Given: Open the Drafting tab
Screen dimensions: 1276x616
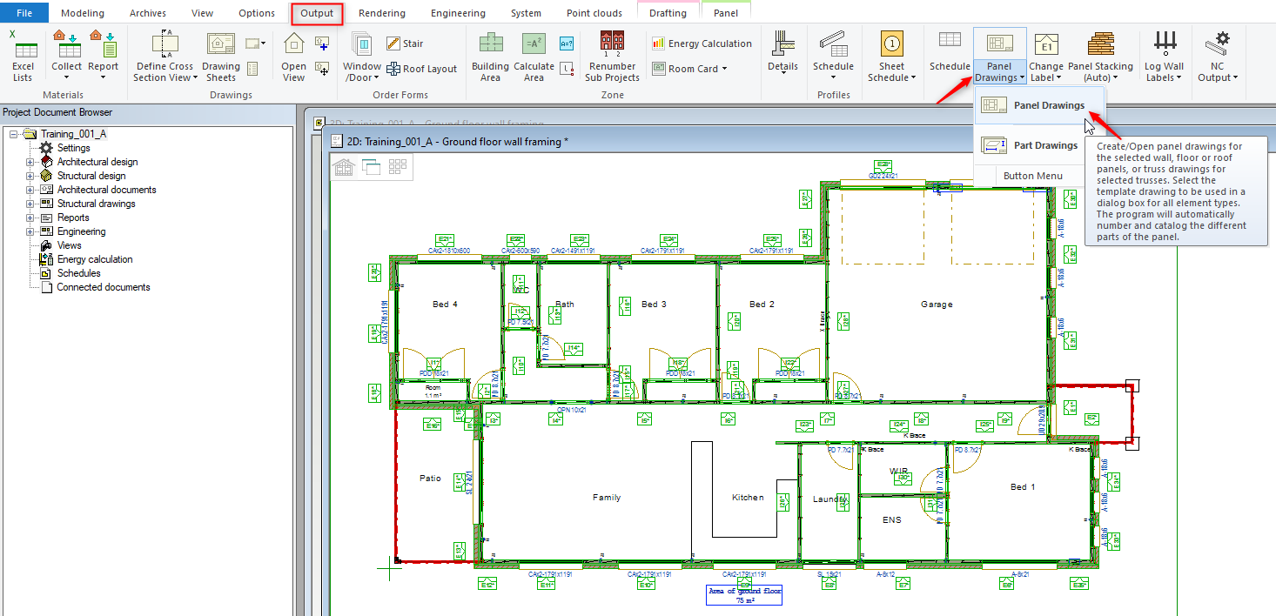Looking at the screenshot, I should click(668, 12).
